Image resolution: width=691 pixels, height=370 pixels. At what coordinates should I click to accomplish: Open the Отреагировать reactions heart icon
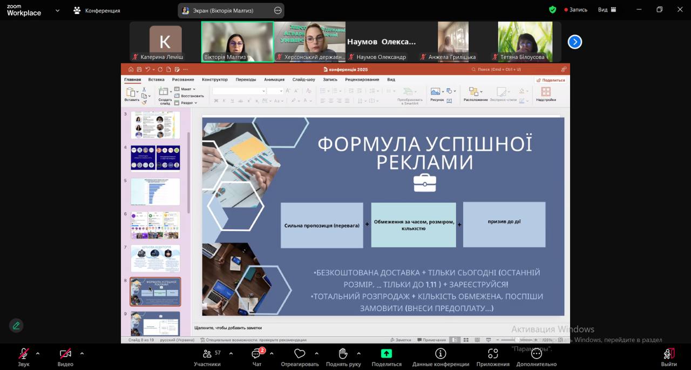(300, 354)
